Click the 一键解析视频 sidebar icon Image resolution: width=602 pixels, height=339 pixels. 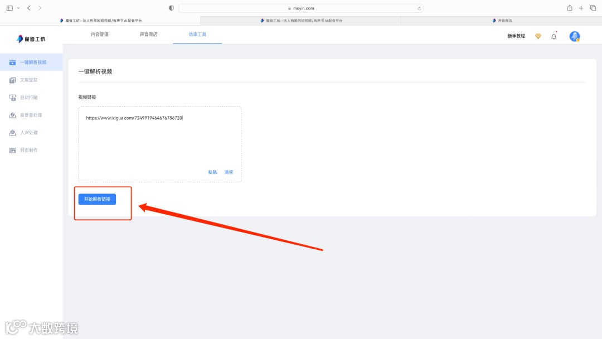click(12, 62)
